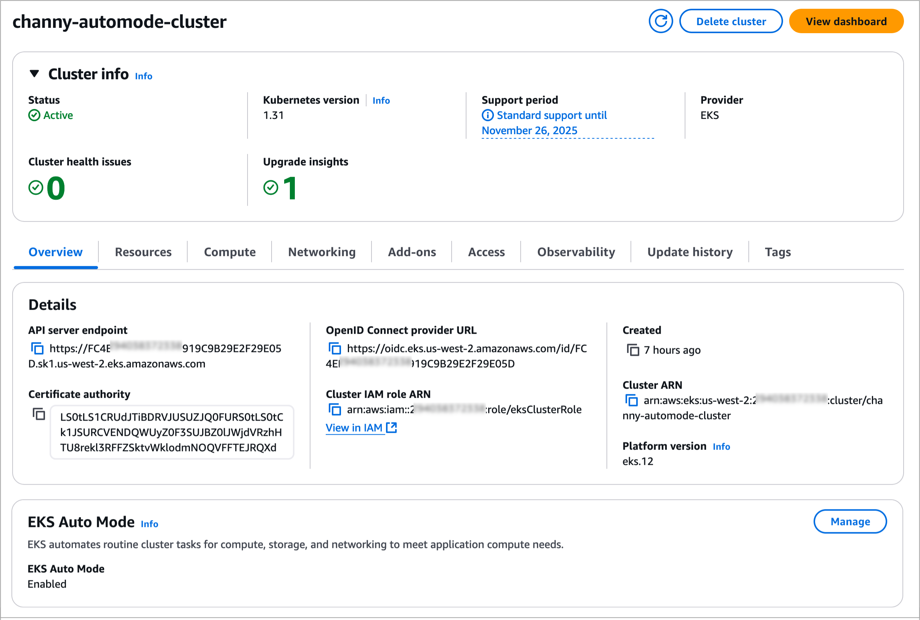This screenshot has height=620, width=920.
Task: Collapse the Cluster info section
Action: coord(34,74)
